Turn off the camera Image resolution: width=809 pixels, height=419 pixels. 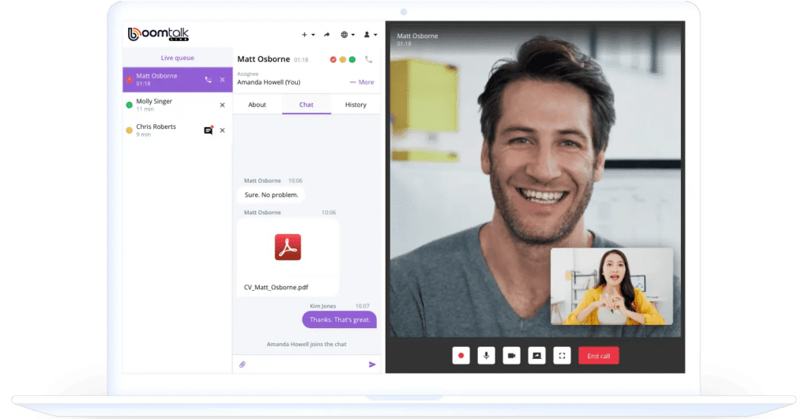511,356
